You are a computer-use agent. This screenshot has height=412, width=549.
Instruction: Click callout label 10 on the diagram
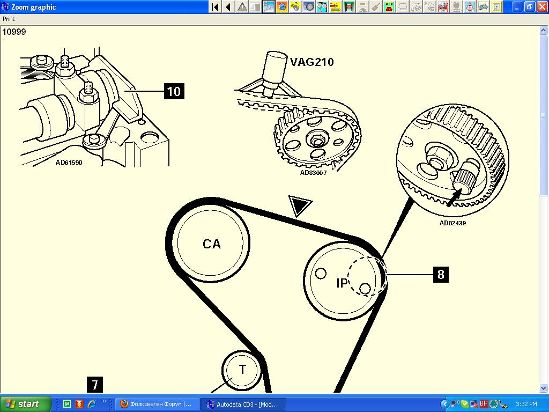[174, 91]
